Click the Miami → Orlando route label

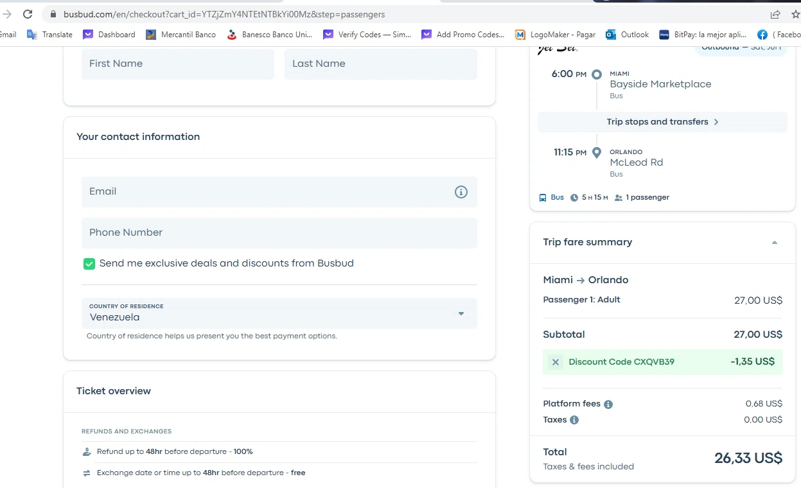(x=586, y=280)
